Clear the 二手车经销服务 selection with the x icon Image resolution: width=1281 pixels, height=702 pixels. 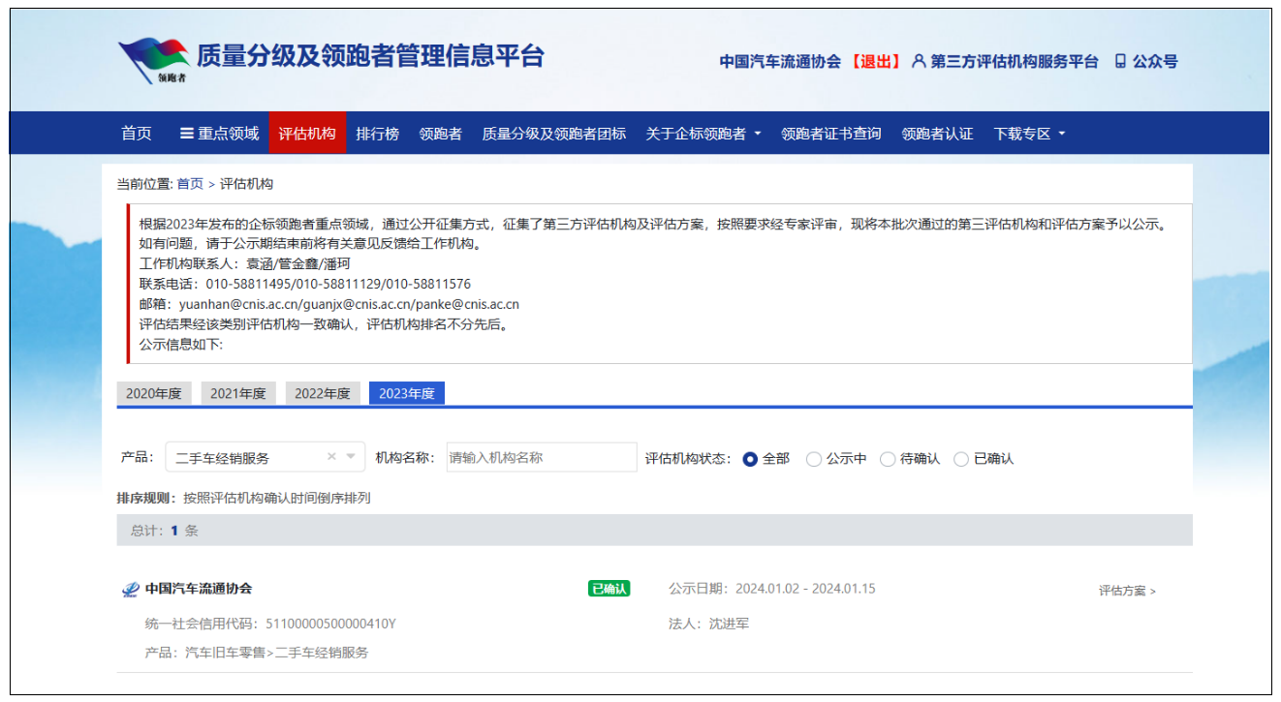tap(331, 457)
